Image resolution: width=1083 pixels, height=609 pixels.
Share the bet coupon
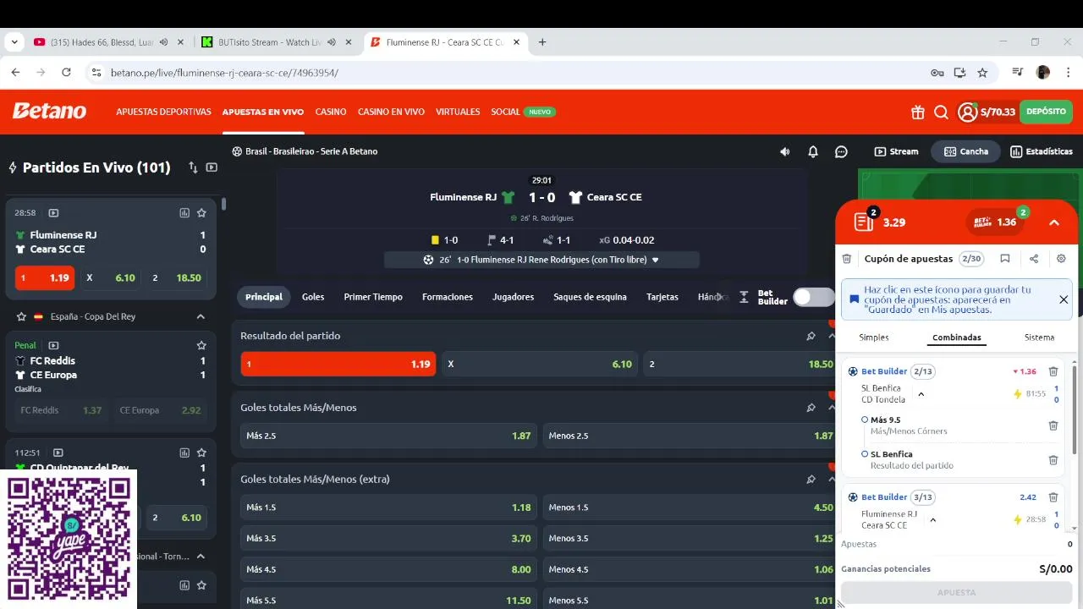click(1034, 259)
